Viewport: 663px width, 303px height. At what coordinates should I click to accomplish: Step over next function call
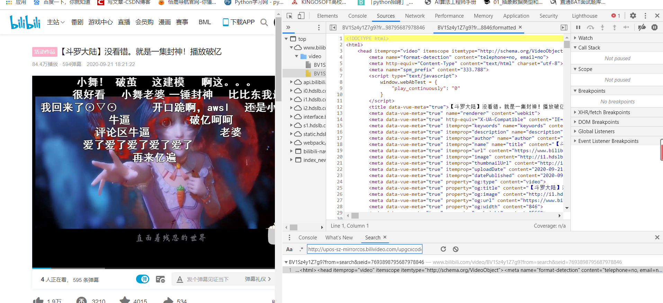(590, 27)
